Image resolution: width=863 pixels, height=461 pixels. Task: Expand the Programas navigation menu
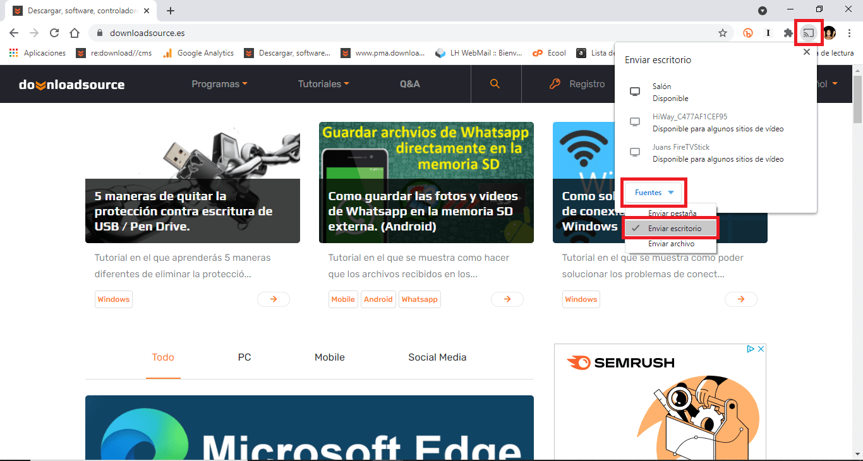coord(219,84)
